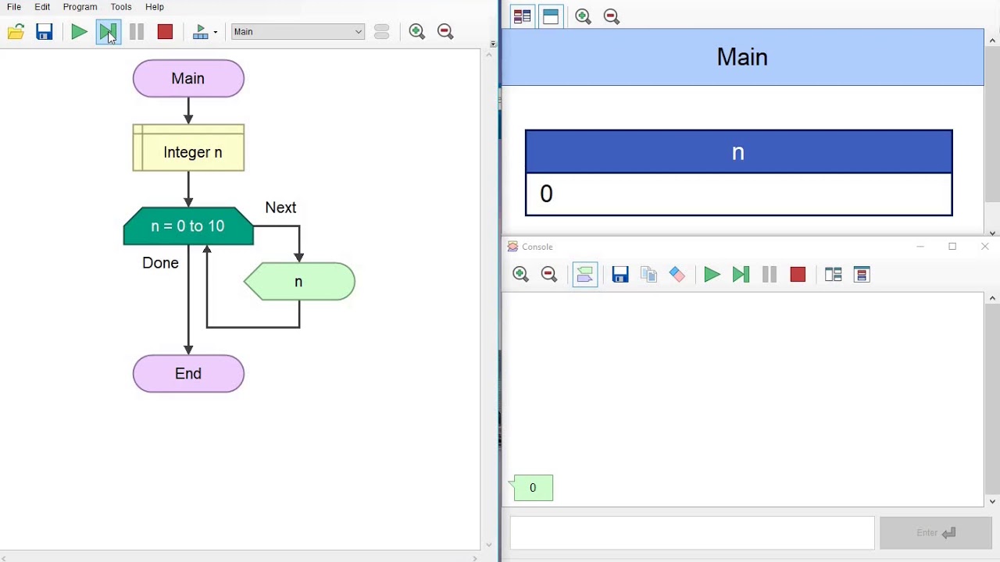Toggle chat bubble view in Console
Image resolution: width=1000 pixels, height=562 pixels.
[585, 274]
